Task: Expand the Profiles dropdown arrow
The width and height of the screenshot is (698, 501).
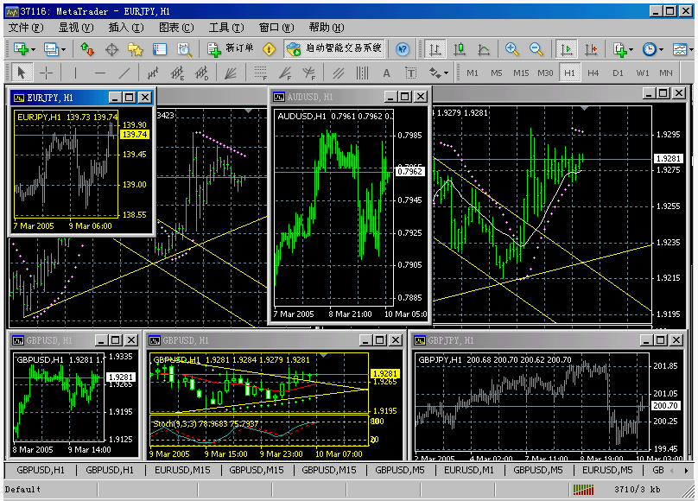Action: 63,49
